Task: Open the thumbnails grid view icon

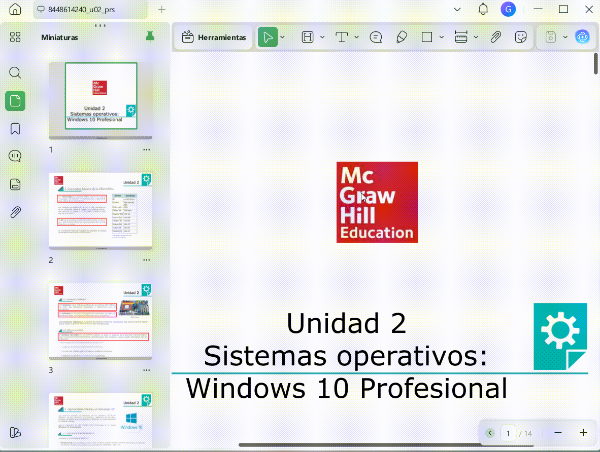Action: [x=15, y=37]
